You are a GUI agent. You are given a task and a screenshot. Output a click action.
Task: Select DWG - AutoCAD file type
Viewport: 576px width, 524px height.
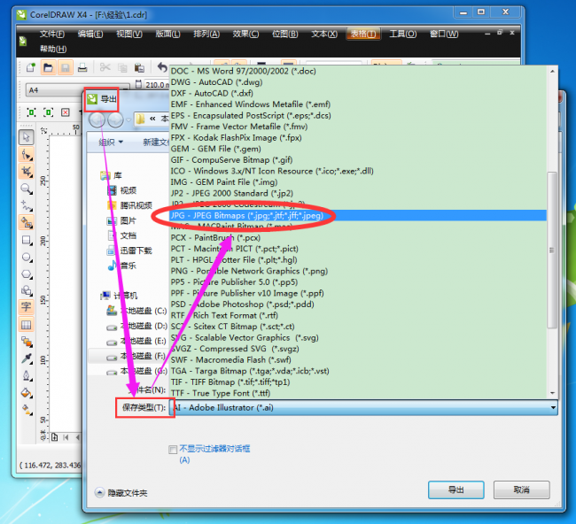tap(358, 81)
